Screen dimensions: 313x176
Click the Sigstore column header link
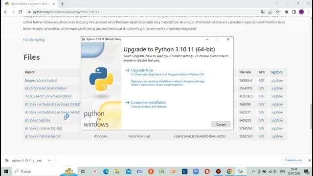(276, 72)
